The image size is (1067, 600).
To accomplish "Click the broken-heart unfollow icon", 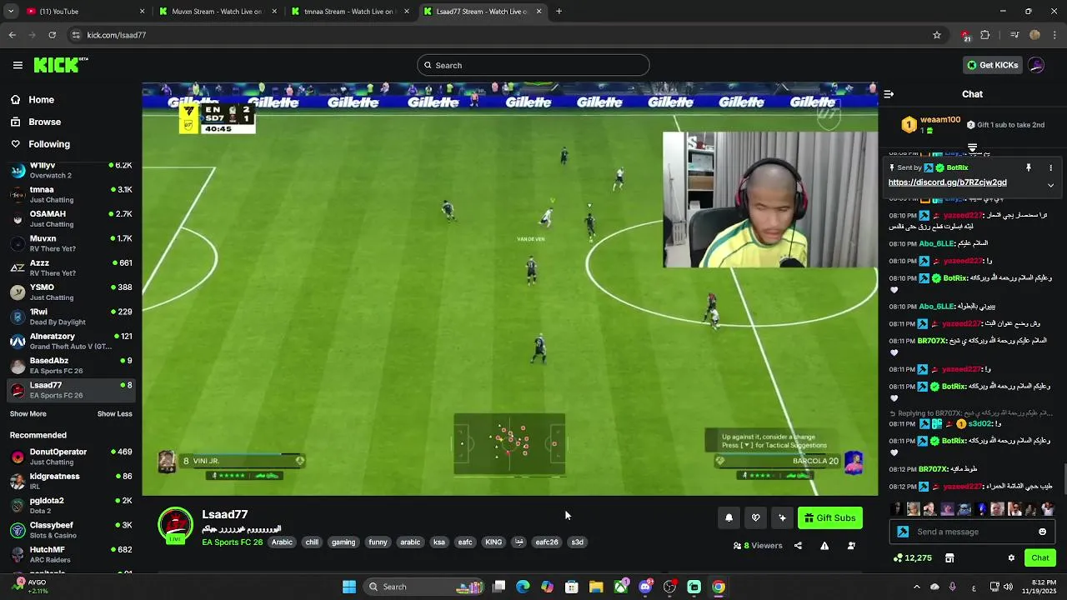I will coord(755,518).
